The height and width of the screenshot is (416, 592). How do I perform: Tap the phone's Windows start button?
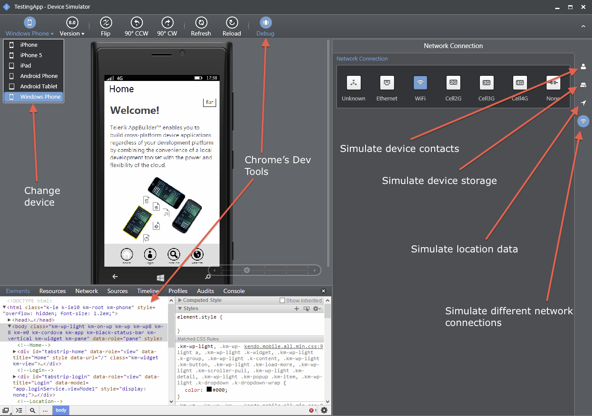click(160, 277)
